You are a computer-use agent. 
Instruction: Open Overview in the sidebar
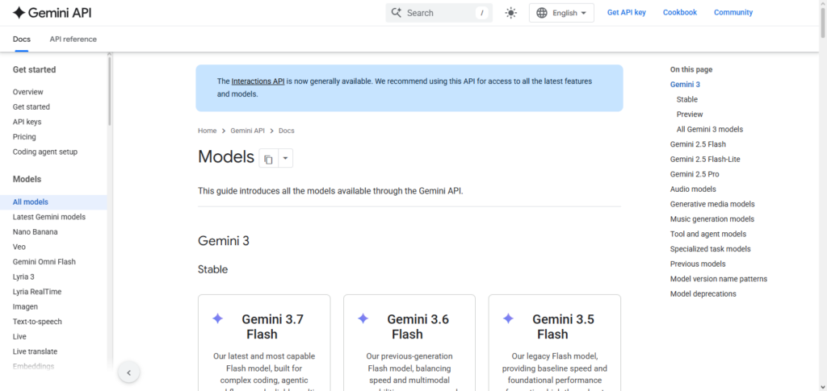(28, 92)
